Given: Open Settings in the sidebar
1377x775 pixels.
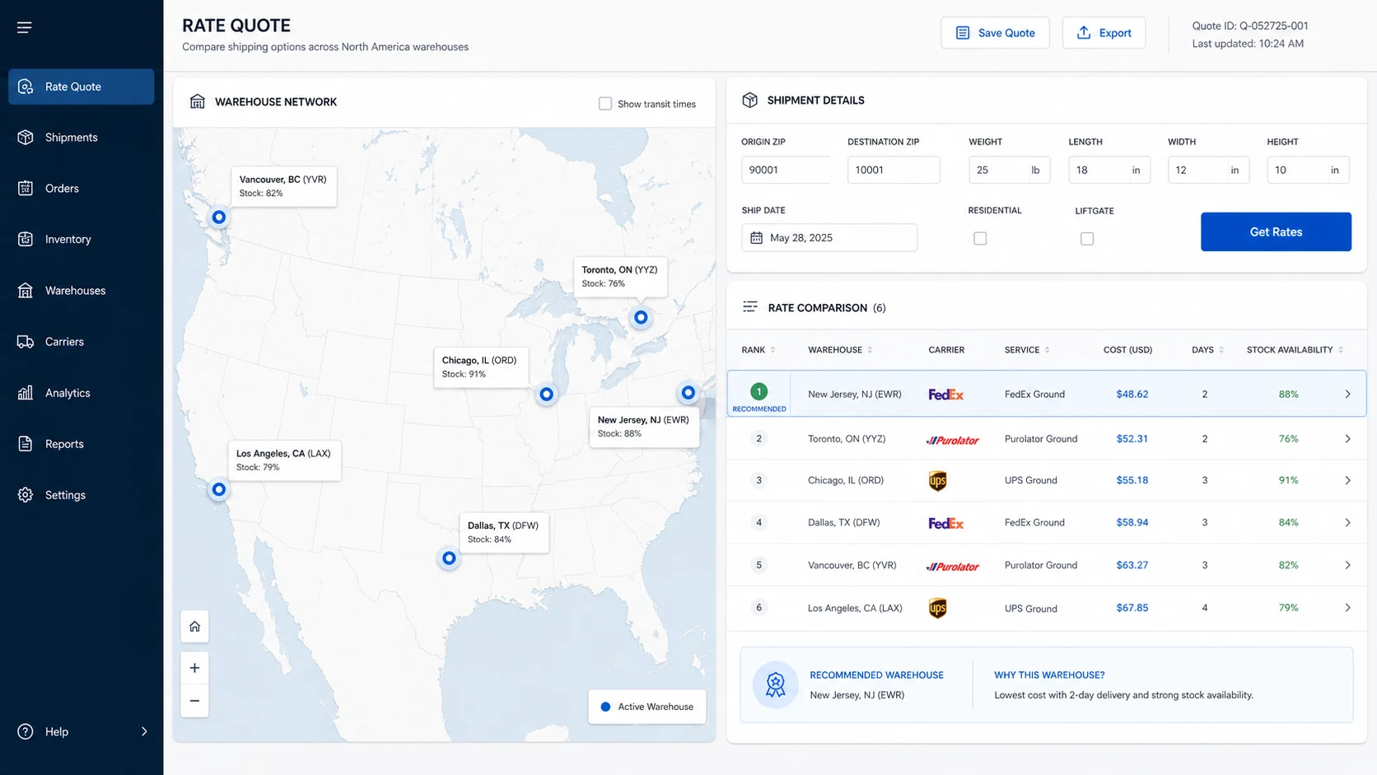Looking at the screenshot, I should click(x=81, y=495).
